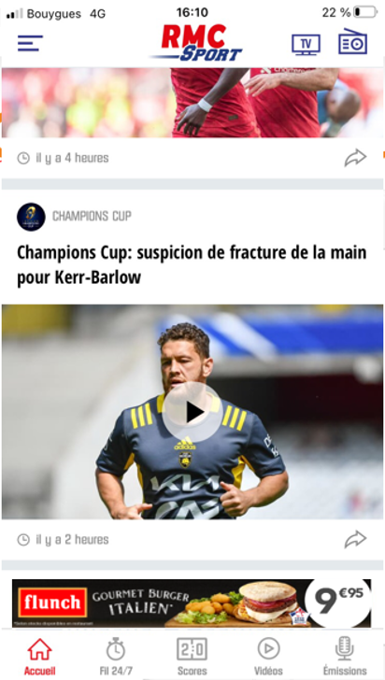Open the radio icon in header
This screenshot has width=385, height=680.
pos(352,42)
